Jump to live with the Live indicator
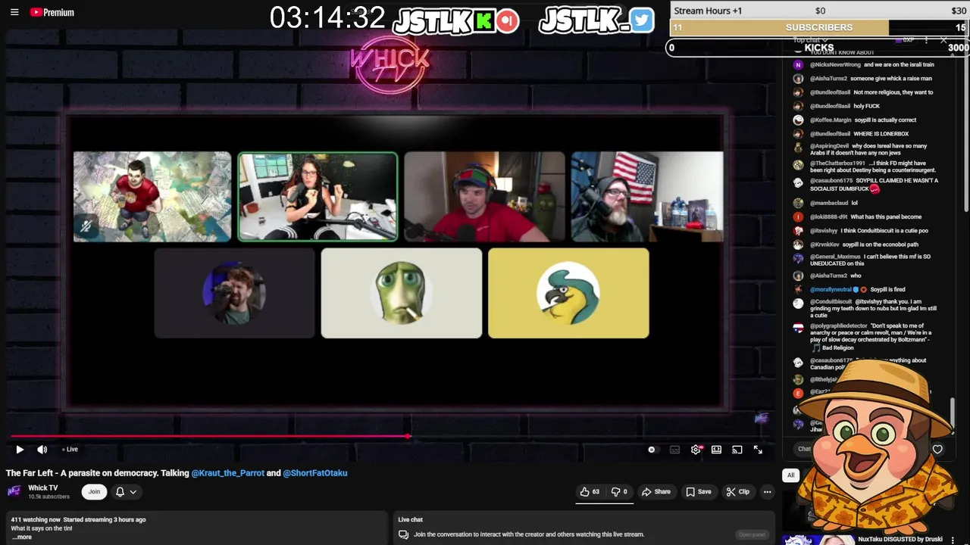 (x=70, y=450)
